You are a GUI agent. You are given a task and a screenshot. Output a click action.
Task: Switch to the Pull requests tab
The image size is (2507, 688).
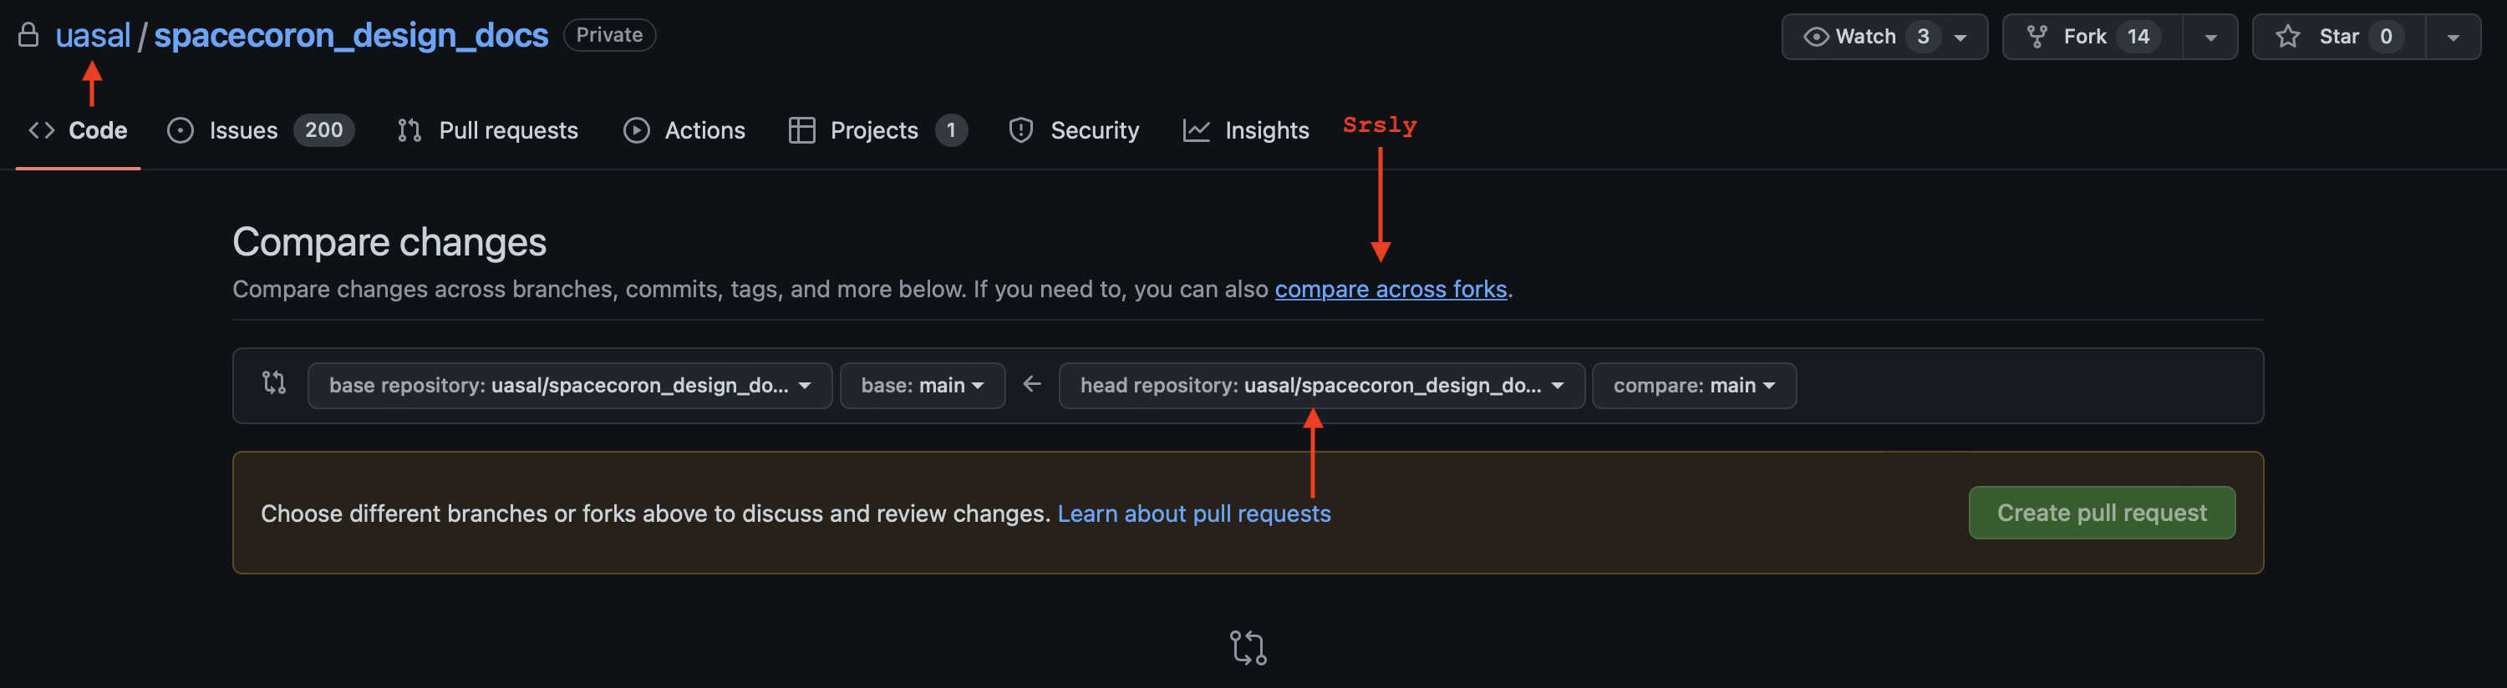pyautogui.click(x=487, y=130)
